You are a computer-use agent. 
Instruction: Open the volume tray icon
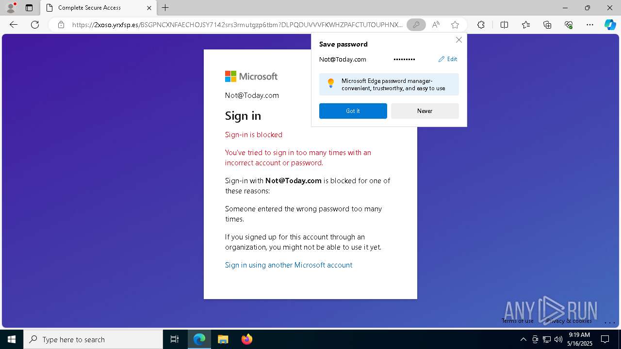(x=558, y=339)
